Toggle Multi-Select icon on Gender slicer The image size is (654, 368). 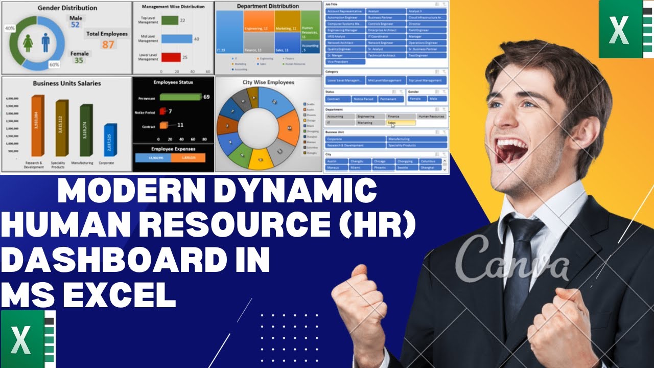coord(437,91)
